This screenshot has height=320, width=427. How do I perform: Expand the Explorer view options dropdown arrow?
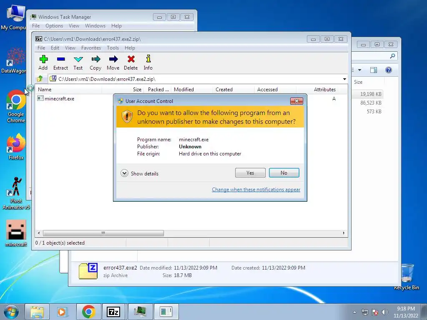click(x=359, y=70)
